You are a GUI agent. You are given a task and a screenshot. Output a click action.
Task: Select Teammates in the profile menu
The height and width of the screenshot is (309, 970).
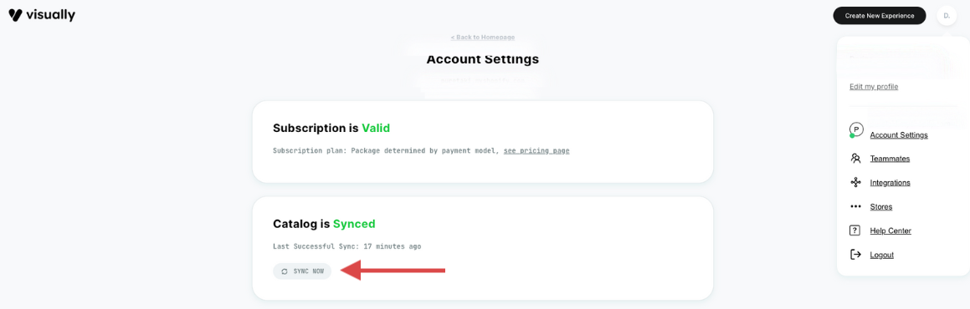tap(890, 159)
